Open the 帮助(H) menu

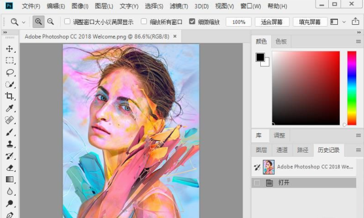(277, 6)
